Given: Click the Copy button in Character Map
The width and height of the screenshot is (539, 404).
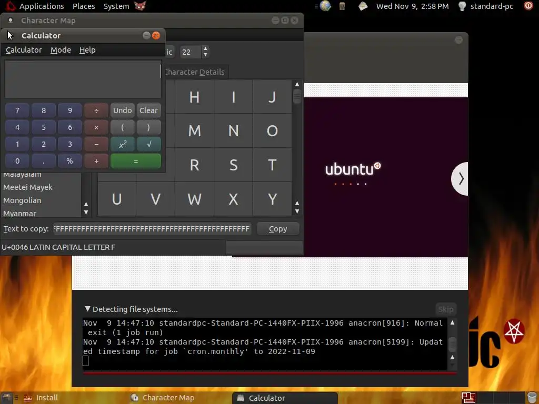Looking at the screenshot, I should coord(278,229).
